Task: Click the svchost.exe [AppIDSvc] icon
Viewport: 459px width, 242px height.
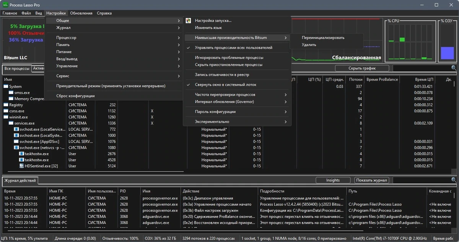Action: pyautogui.click(x=16, y=141)
